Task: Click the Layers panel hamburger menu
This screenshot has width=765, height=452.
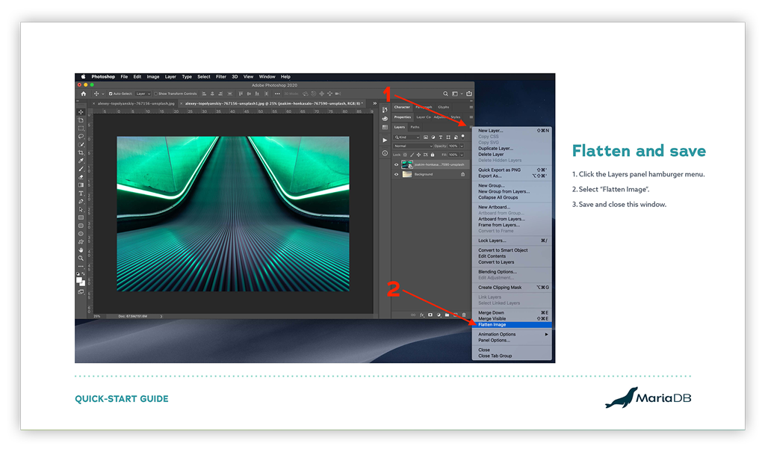Action: (471, 127)
